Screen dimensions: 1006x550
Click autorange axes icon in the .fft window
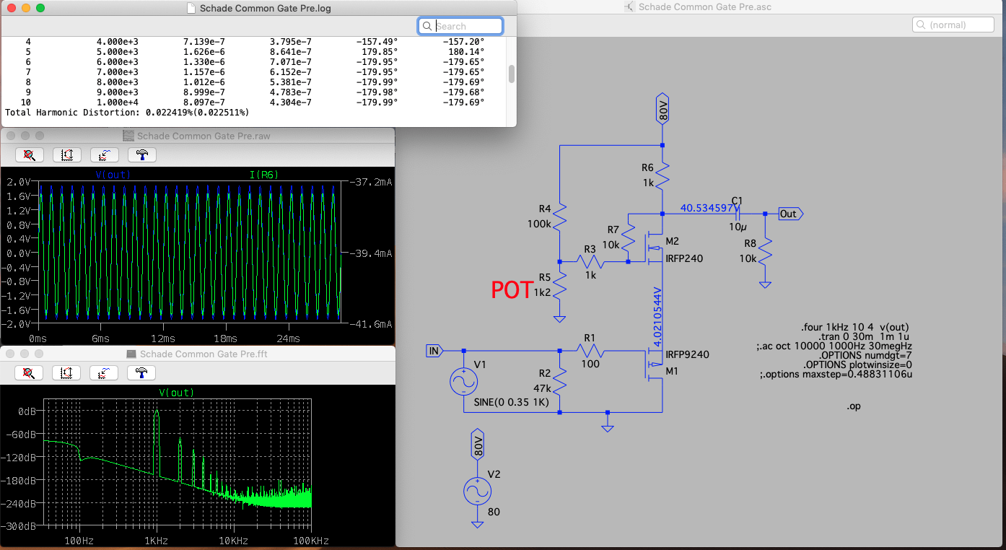(x=67, y=372)
